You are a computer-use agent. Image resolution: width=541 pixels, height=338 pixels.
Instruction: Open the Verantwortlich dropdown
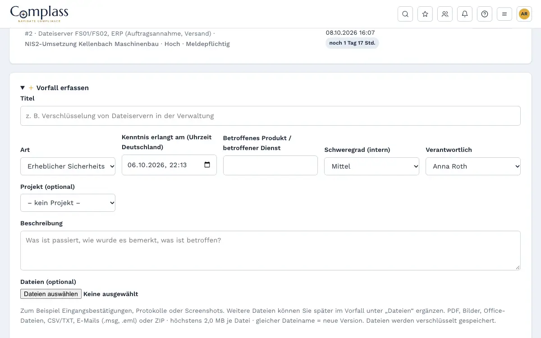473,166
